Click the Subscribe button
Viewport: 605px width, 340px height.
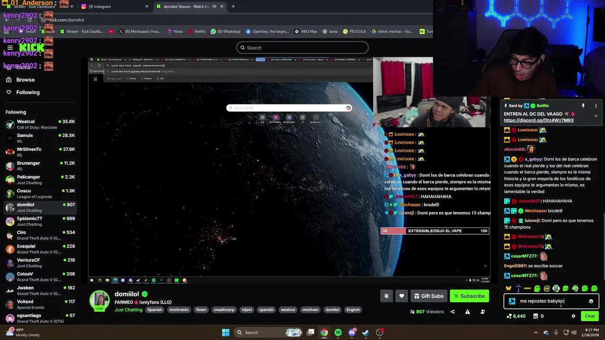pos(469,296)
